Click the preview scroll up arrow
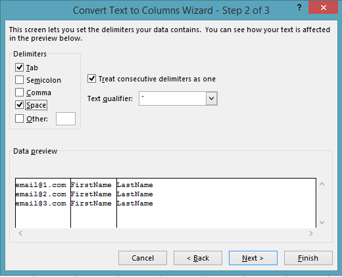Image resolution: width=342 pixels, height=277 pixels. coord(322,184)
